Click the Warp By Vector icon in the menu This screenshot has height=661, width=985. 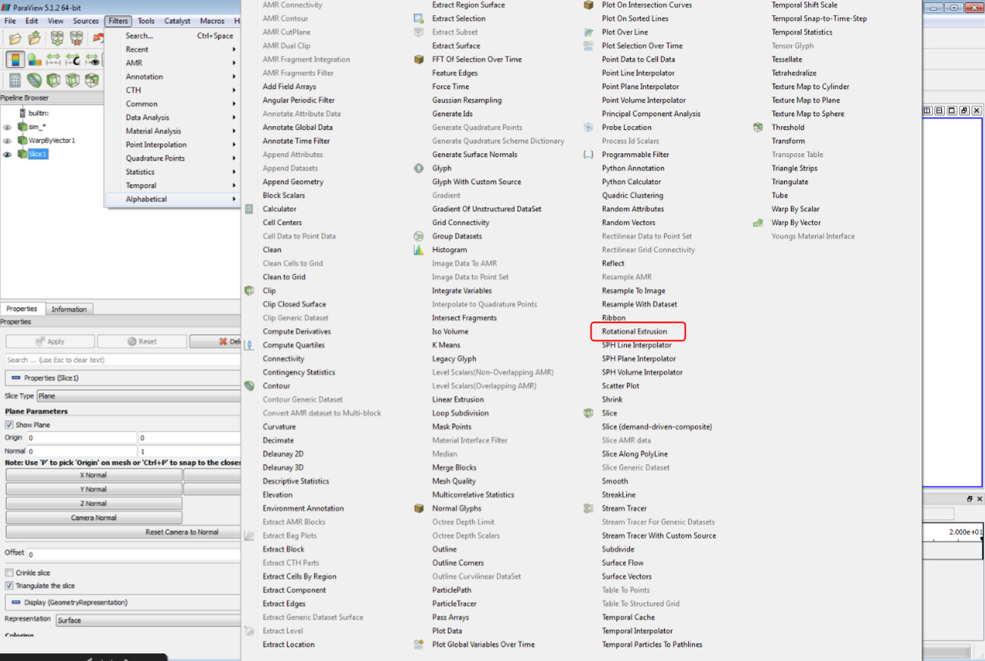[758, 223]
